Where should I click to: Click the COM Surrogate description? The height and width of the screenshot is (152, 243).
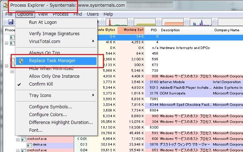pyautogui.click(x=172, y=93)
